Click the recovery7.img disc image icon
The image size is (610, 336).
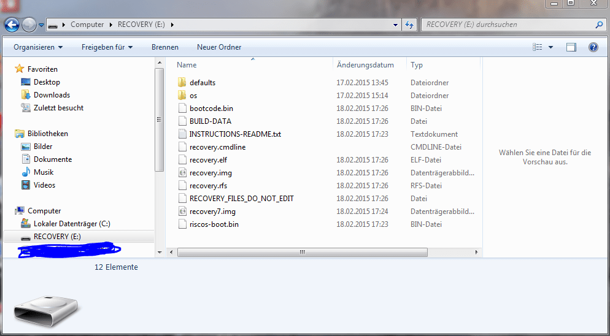coord(182,212)
